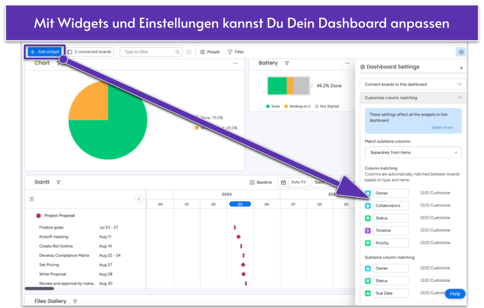Collapse Customize column matching section
484x308 pixels.
coord(413,98)
